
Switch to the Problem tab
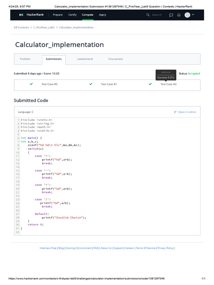click(25, 59)
